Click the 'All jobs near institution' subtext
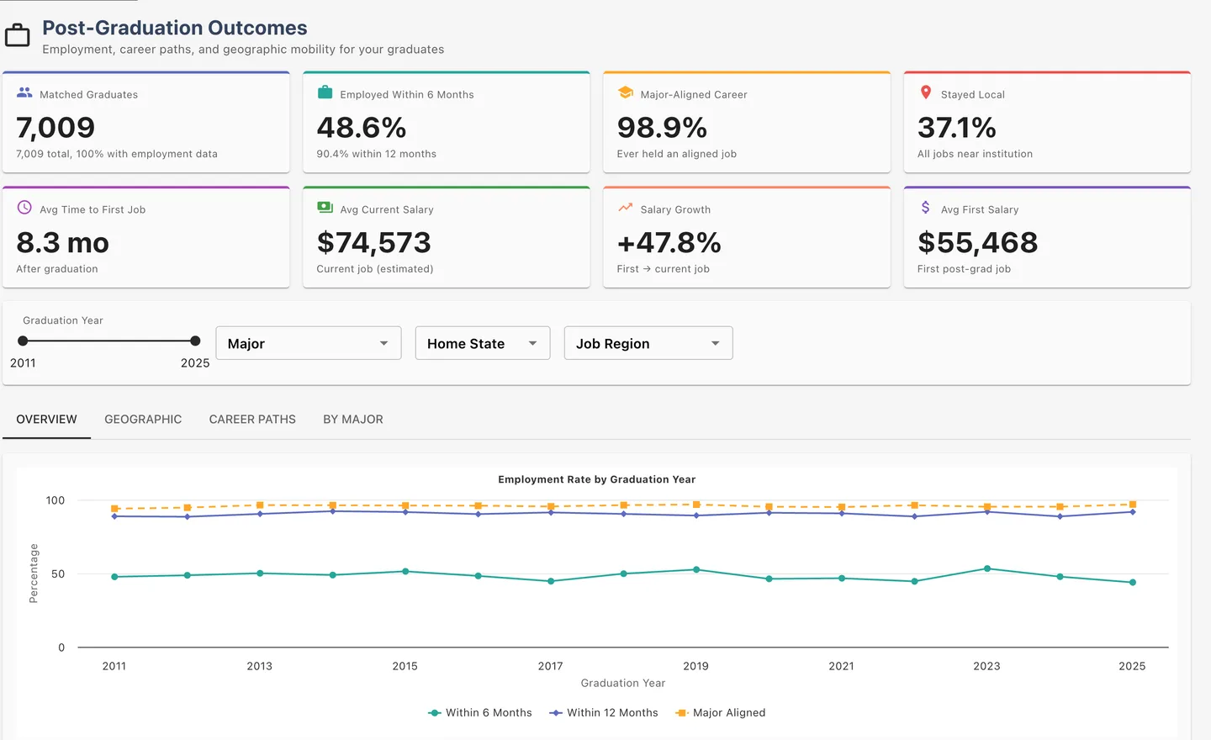This screenshot has height=740, width=1211. click(x=976, y=154)
